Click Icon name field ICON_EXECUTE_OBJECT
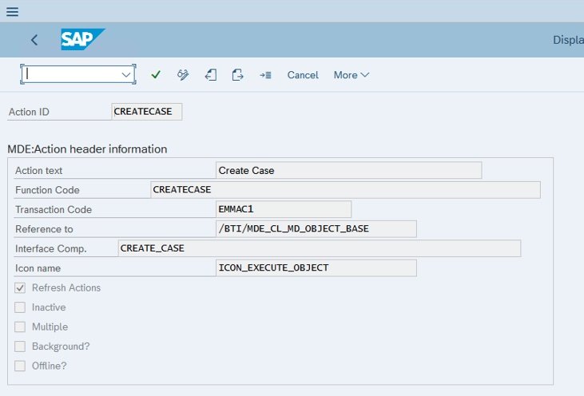This screenshot has width=584, height=396. point(316,268)
